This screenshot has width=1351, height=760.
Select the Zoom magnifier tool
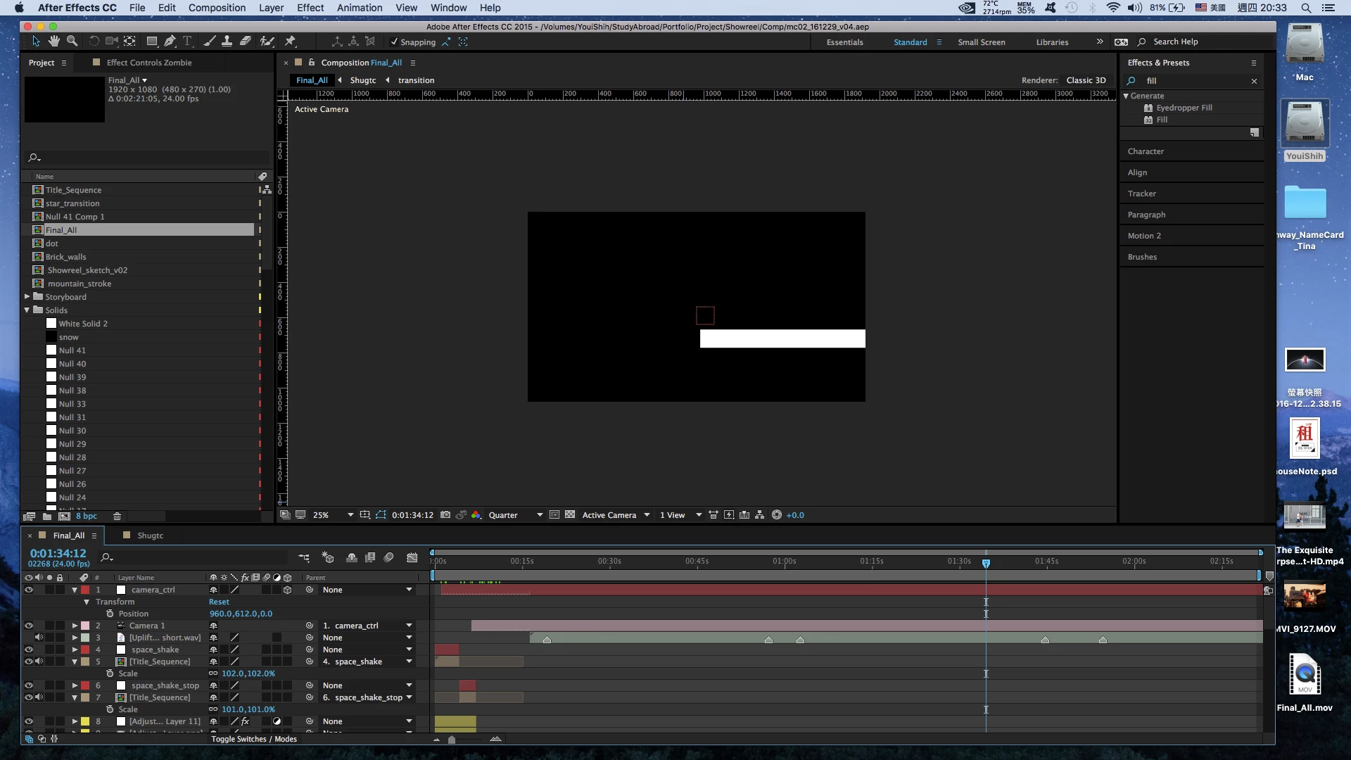[72, 42]
